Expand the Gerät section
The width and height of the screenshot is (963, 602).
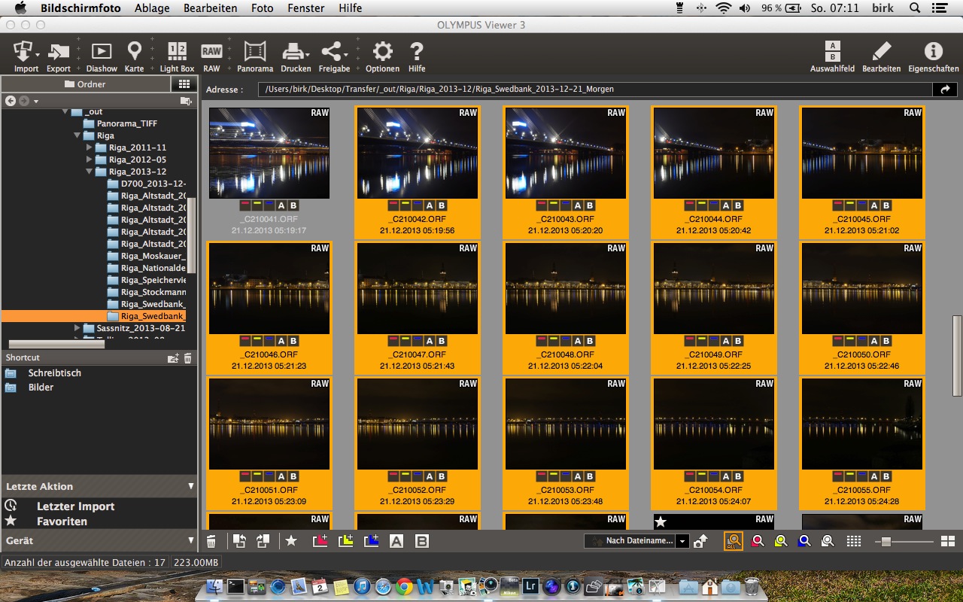pyautogui.click(x=190, y=540)
